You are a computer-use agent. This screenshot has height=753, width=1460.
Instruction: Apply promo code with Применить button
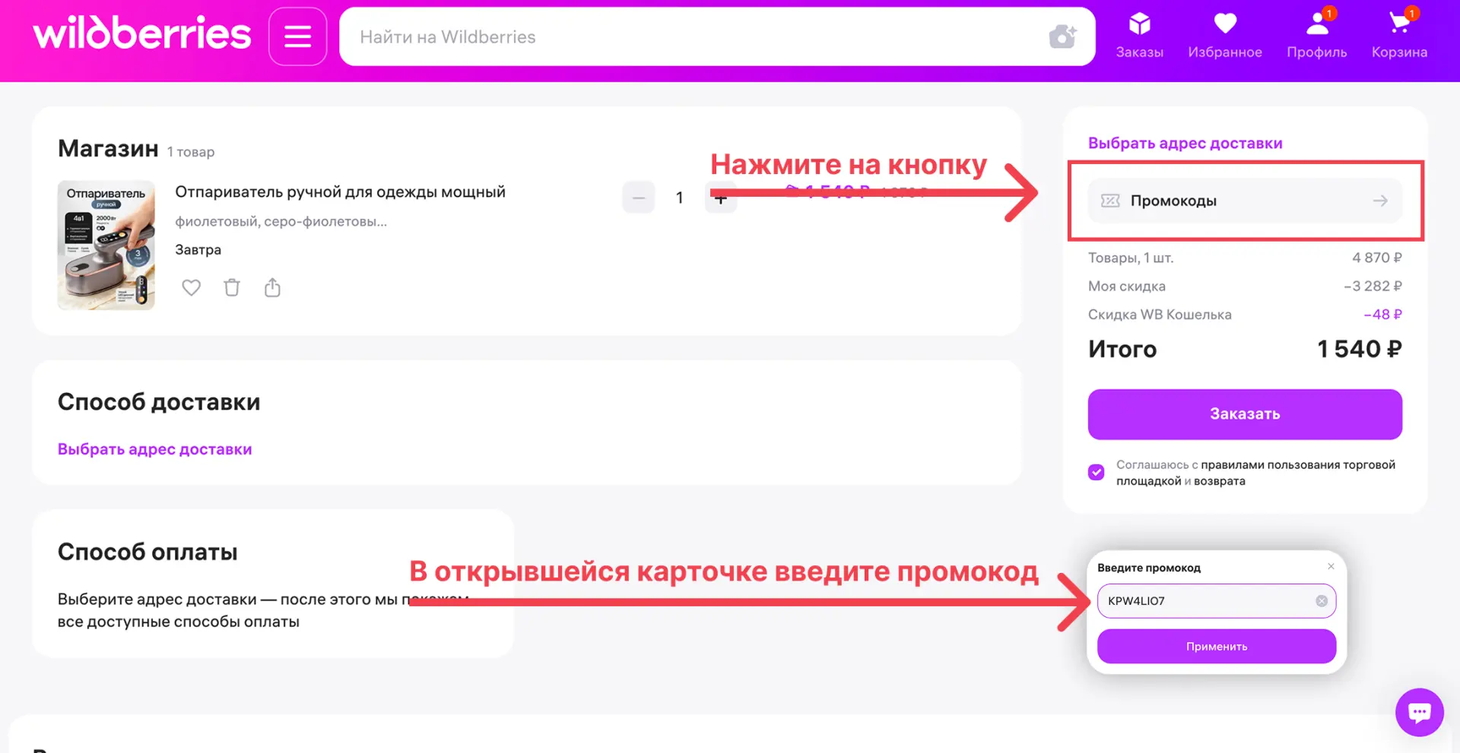tap(1216, 647)
